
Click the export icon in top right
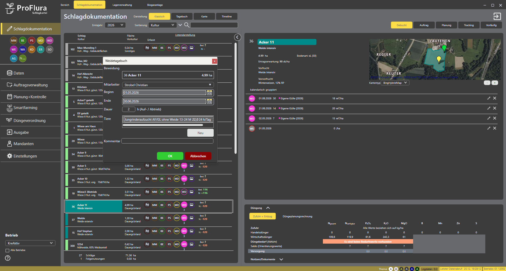(x=497, y=16)
